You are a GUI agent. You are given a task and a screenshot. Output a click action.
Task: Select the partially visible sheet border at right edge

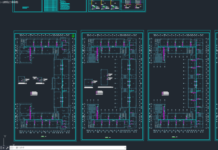click(216, 85)
